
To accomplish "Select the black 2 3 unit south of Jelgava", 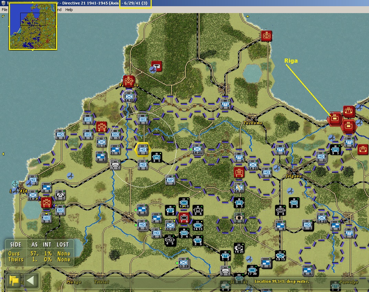I will tap(294, 202).
